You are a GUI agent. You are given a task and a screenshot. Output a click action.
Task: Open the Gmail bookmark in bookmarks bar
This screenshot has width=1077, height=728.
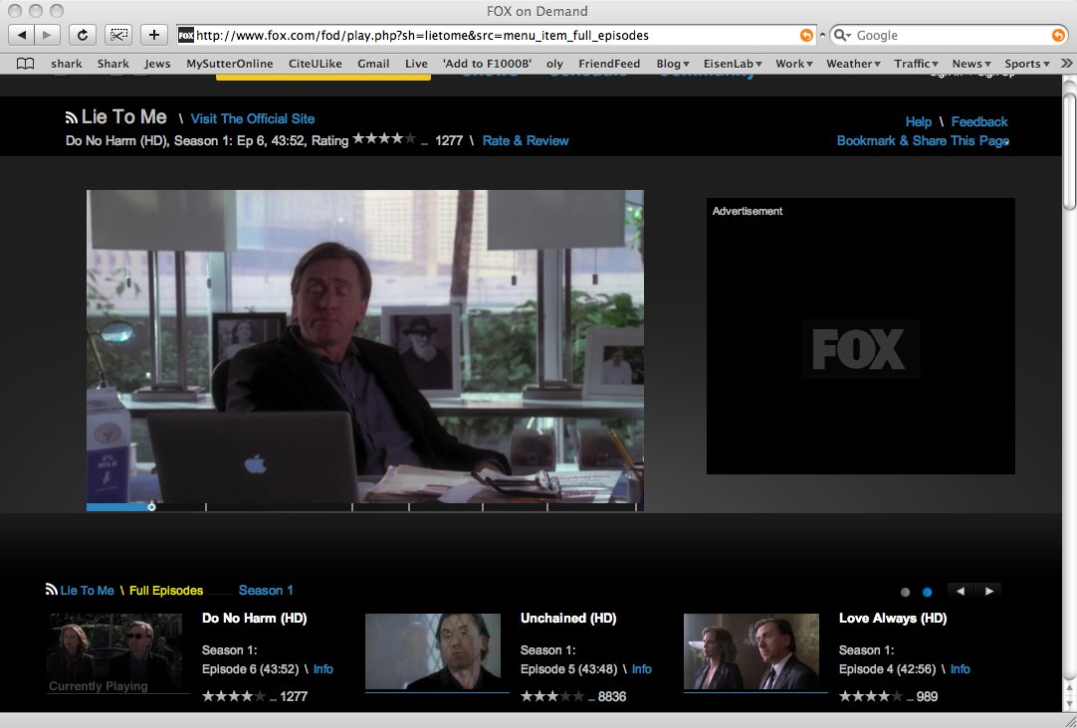point(373,64)
